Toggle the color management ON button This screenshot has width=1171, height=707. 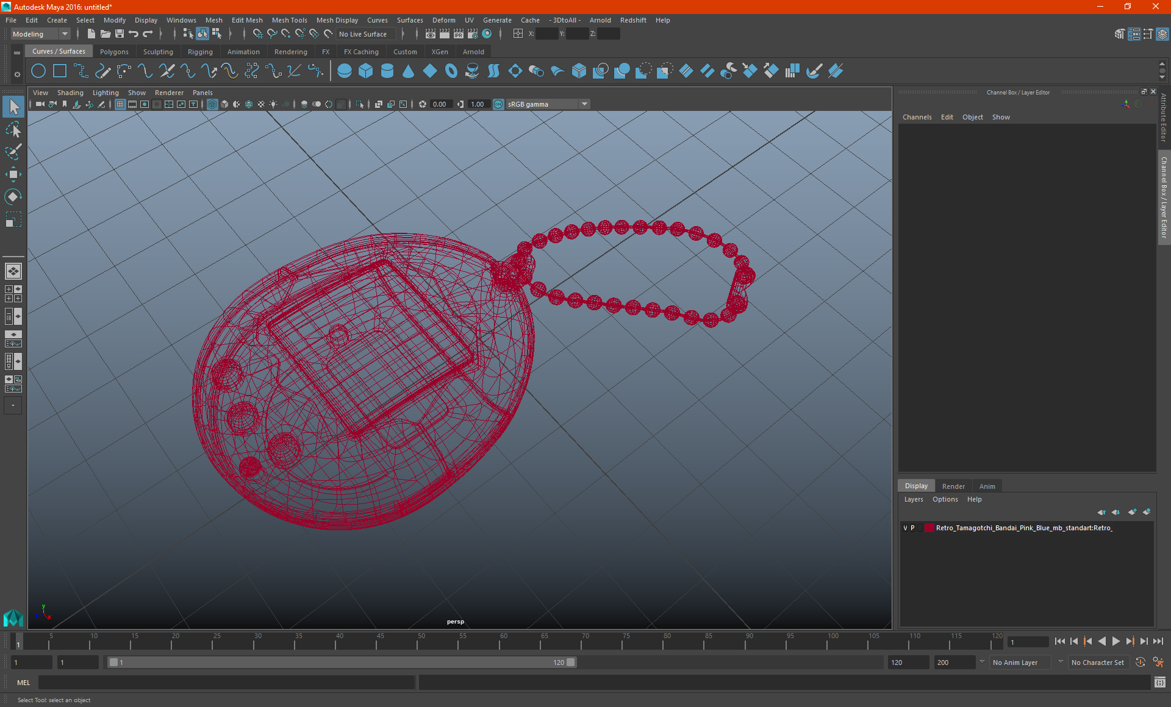click(x=498, y=104)
